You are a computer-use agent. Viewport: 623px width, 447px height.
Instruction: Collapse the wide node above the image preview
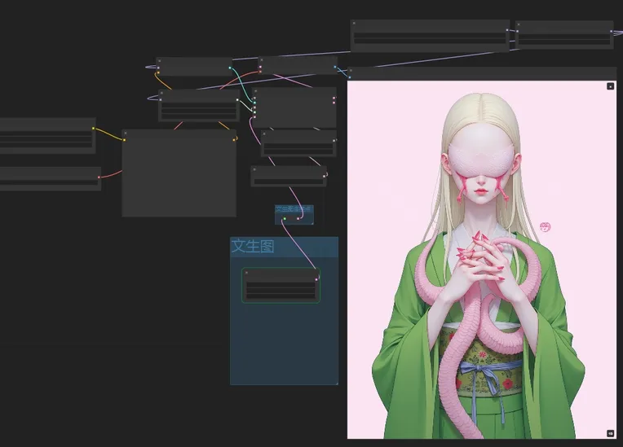pos(356,24)
